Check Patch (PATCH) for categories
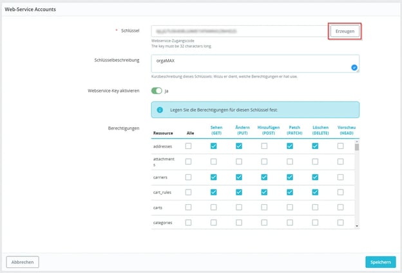Image resolution: width=402 pixels, height=273 pixels. point(290,223)
